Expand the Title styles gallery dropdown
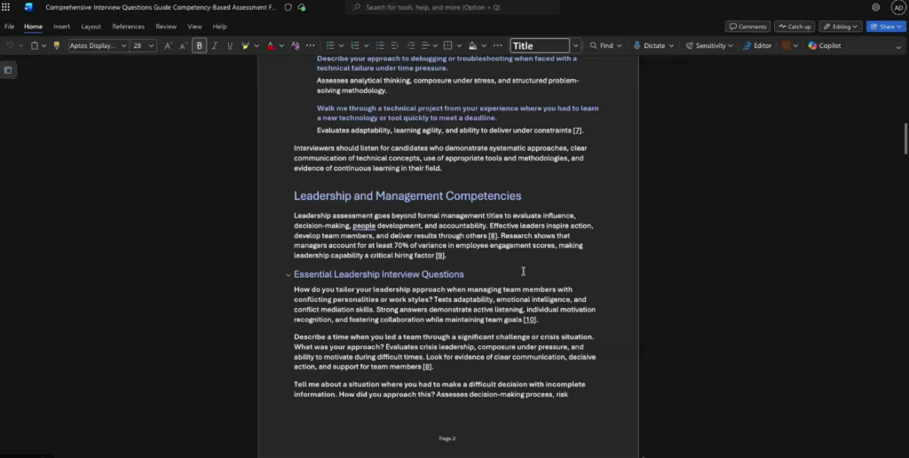909x458 pixels. 575,45
